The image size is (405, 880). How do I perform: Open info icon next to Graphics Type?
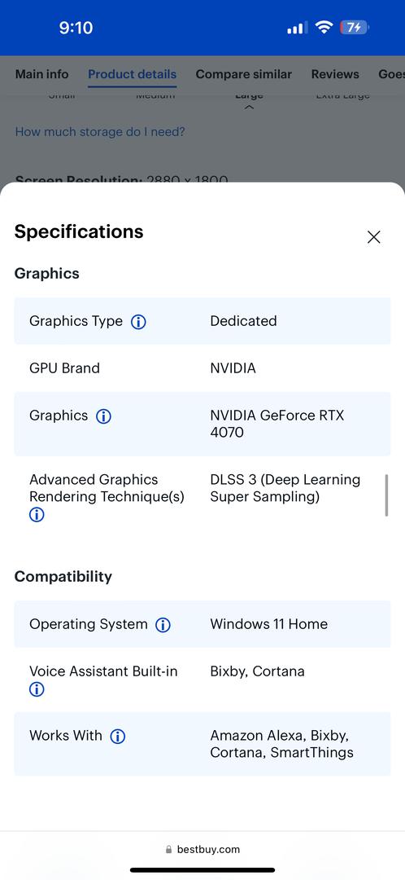[138, 322]
